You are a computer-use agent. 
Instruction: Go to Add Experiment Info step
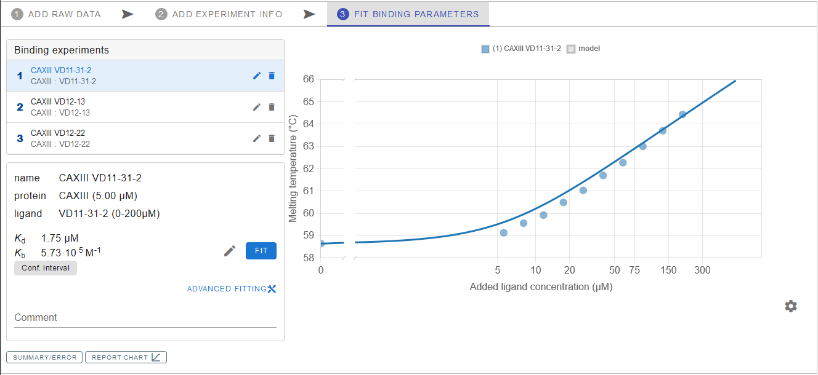coord(219,14)
